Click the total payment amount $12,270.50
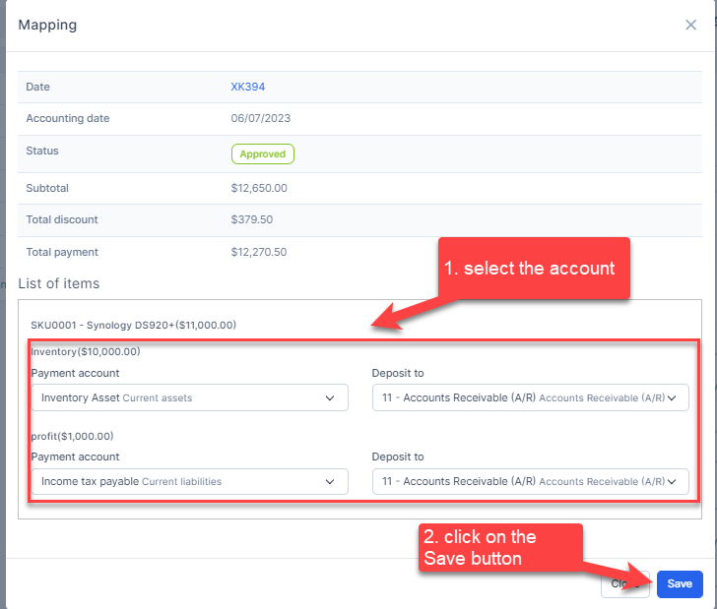Image resolution: width=717 pixels, height=609 pixels. coord(259,252)
